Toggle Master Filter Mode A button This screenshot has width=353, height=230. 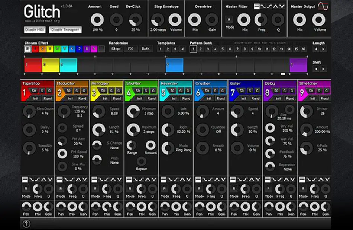(229, 20)
